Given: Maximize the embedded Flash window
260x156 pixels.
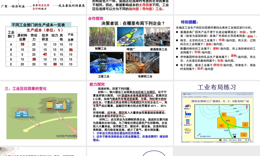Looking at the screenshot, I should coord(244,94).
